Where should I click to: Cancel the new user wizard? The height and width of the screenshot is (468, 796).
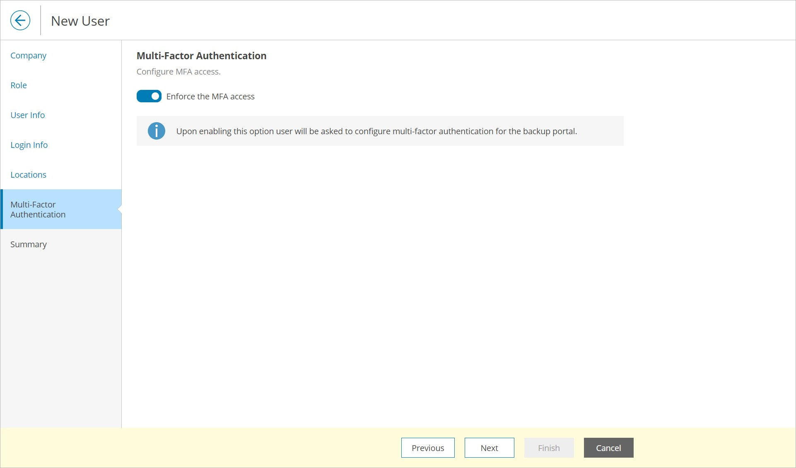(608, 448)
